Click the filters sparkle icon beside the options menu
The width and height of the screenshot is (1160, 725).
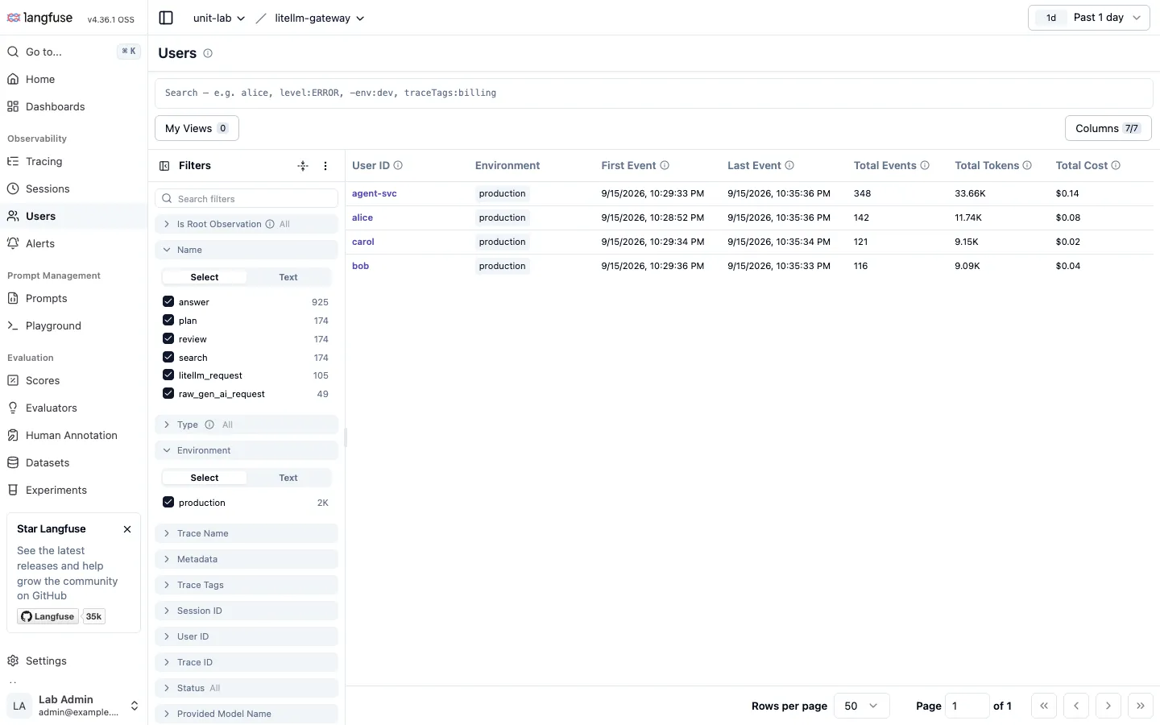(303, 166)
